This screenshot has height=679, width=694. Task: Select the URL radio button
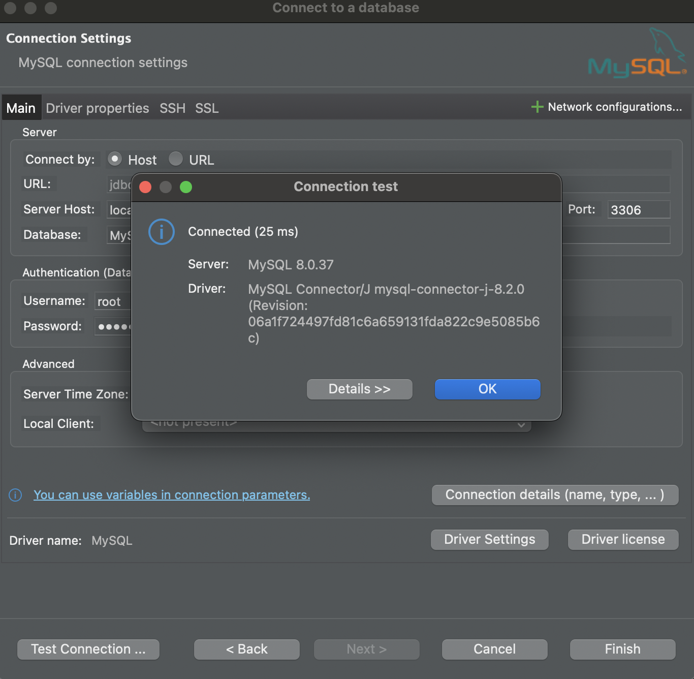[175, 159]
